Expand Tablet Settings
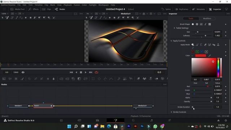 174,28
